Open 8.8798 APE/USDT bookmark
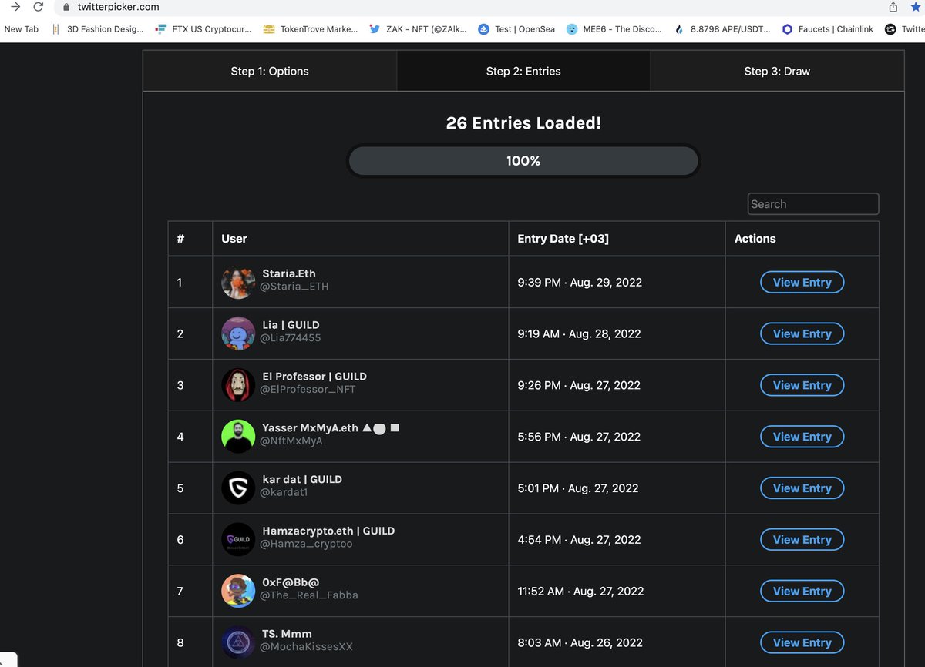925x667 pixels. (x=722, y=29)
